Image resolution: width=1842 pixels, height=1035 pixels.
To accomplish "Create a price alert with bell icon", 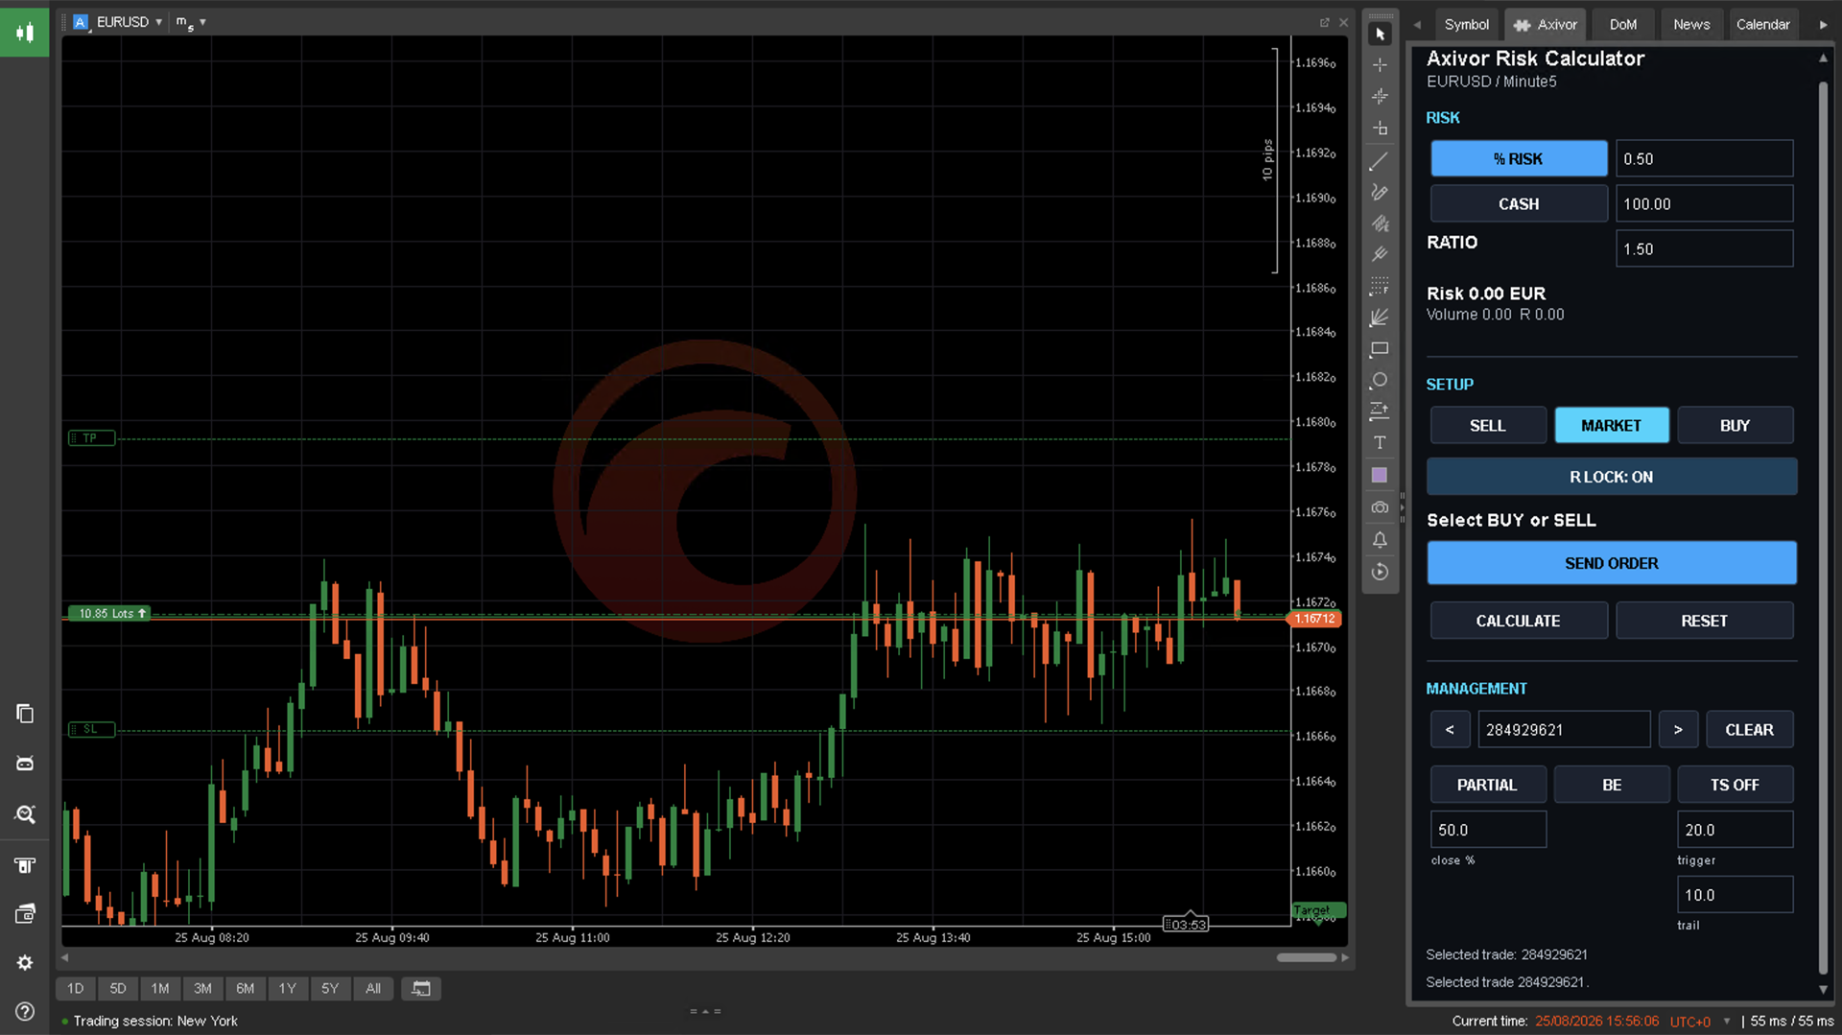I will (1380, 539).
